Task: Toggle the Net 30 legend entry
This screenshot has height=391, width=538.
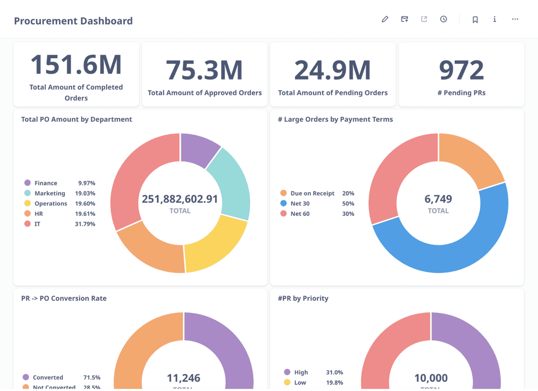Action: coord(300,203)
